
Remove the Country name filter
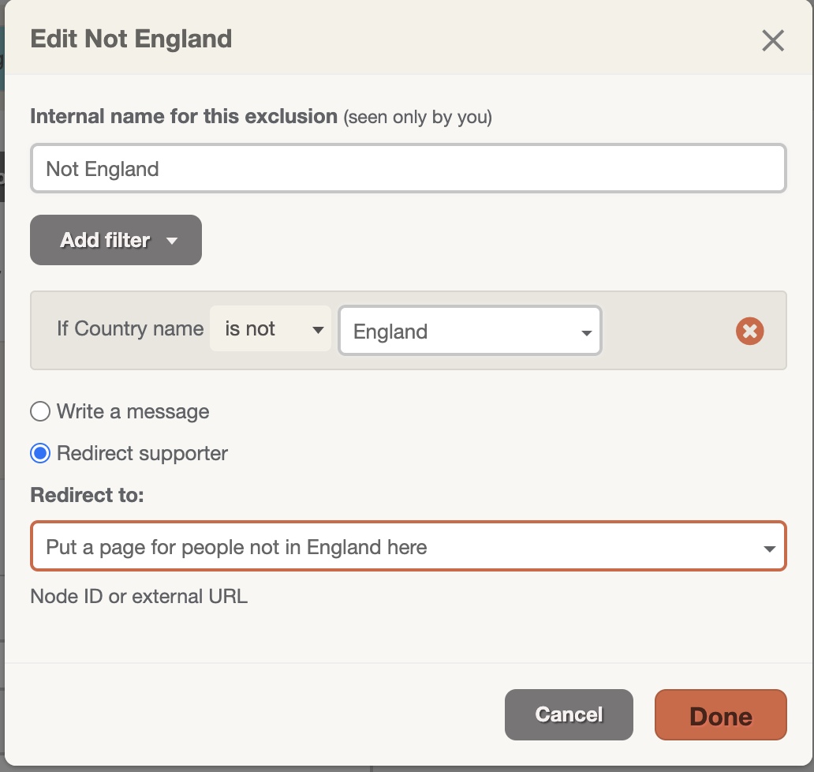point(749,331)
